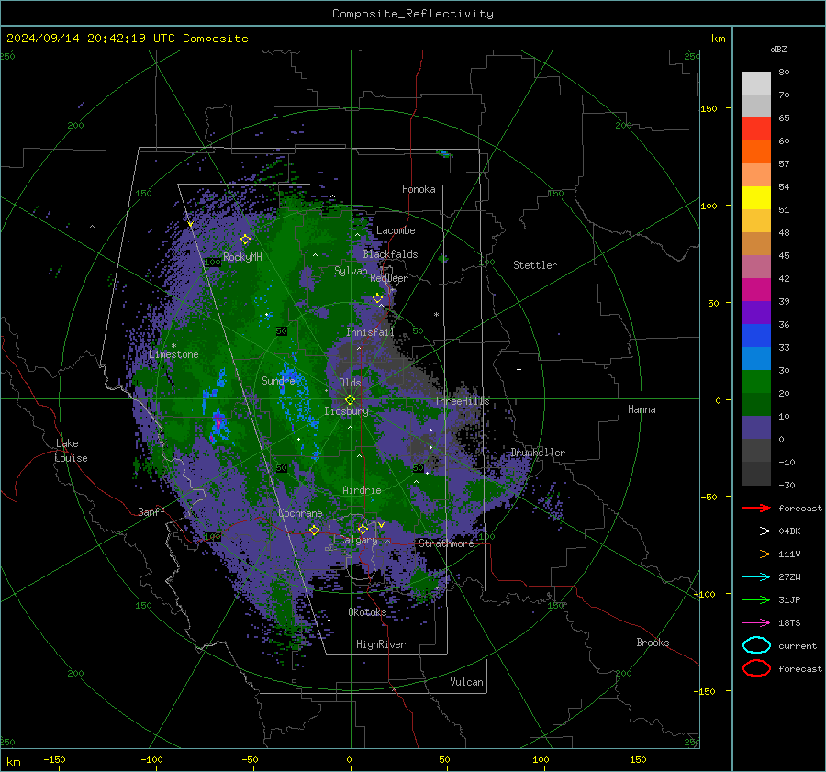Click the Strathmore label
Screen dimensions: 826x772
click(x=446, y=543)
